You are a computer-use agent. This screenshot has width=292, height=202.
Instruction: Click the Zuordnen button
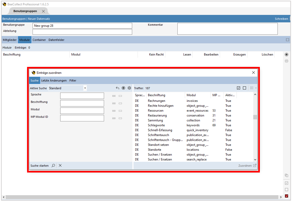tap(247, 166)
